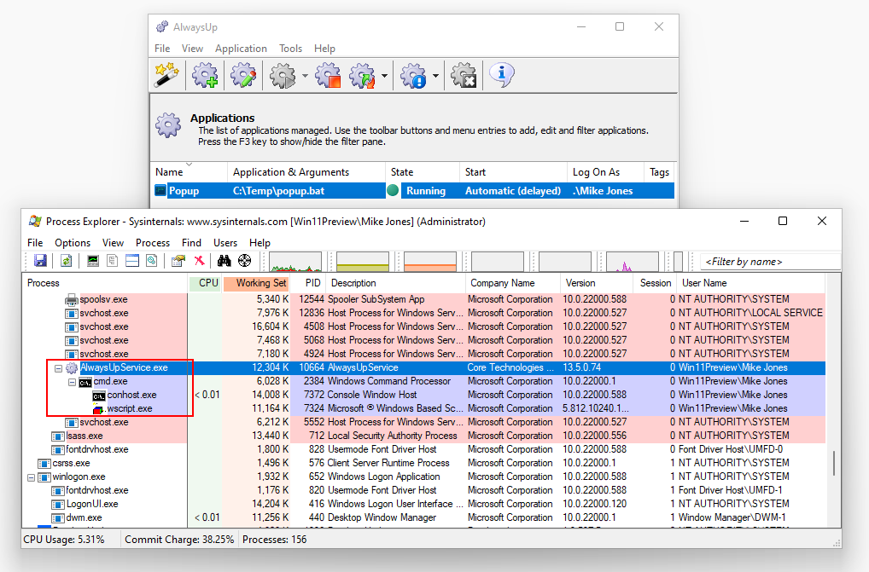
Task: Sort by the CPU column header
Action: point(206,283)
